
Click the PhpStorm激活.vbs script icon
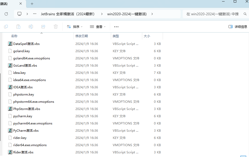[x=10, y=109]
